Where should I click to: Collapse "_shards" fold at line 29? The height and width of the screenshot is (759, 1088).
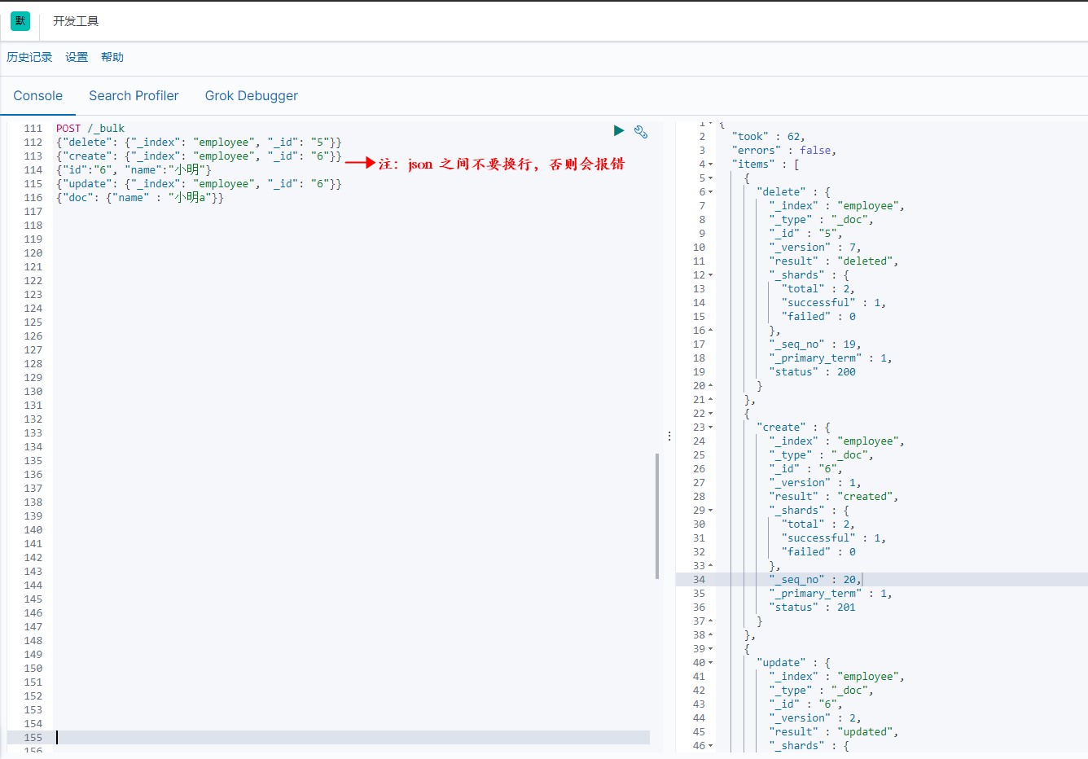(710, 511)
